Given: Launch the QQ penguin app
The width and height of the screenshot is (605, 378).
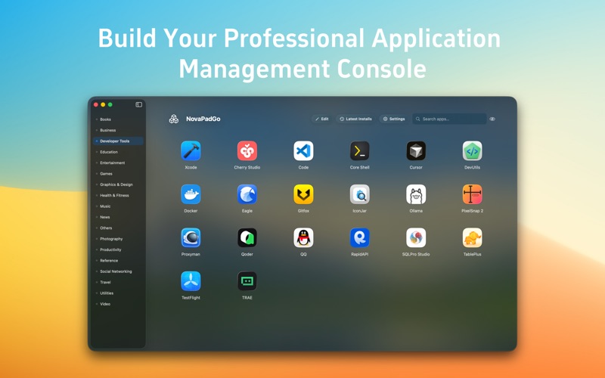Looking at the screenshot, I should click(x=303, y=237).
